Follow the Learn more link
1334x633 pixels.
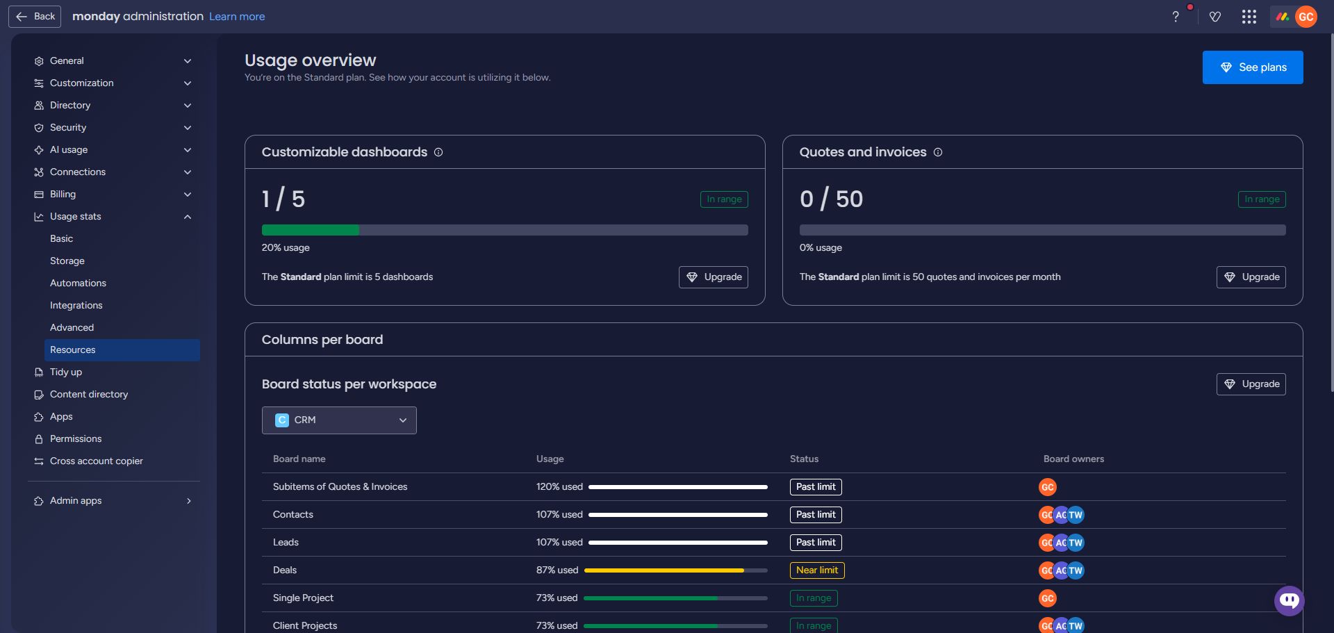pyautogui.click(x=237, y=17)
